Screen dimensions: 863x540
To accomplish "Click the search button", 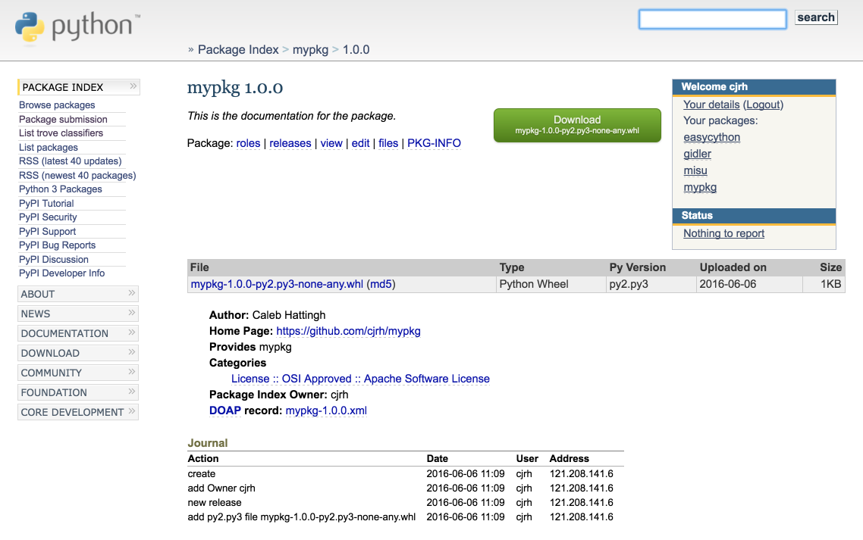I will pos(816,17).
